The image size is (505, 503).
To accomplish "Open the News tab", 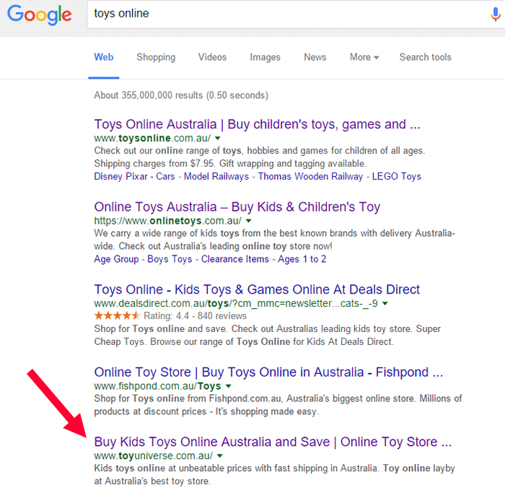I will pos(315,57).
